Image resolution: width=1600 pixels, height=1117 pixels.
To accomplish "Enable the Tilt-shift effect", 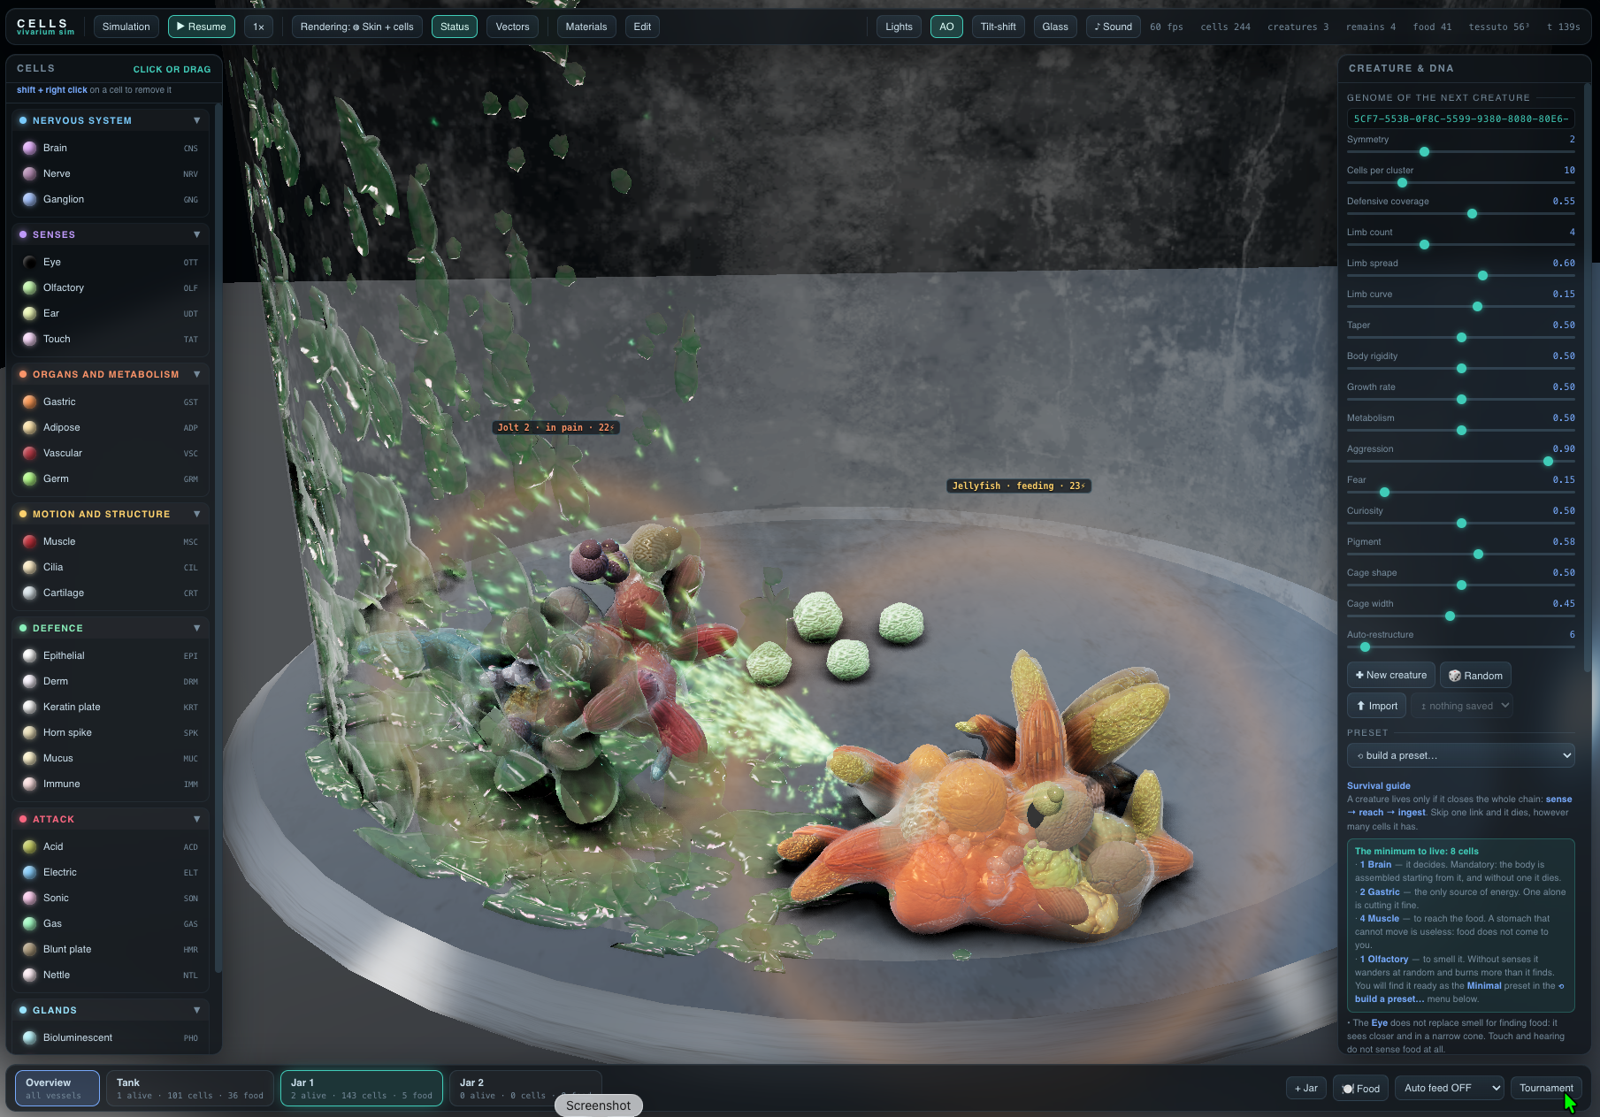I will [x=998, y=27].
